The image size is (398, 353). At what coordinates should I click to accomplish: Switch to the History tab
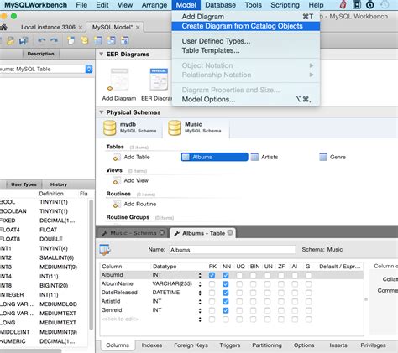click(59, 184)
